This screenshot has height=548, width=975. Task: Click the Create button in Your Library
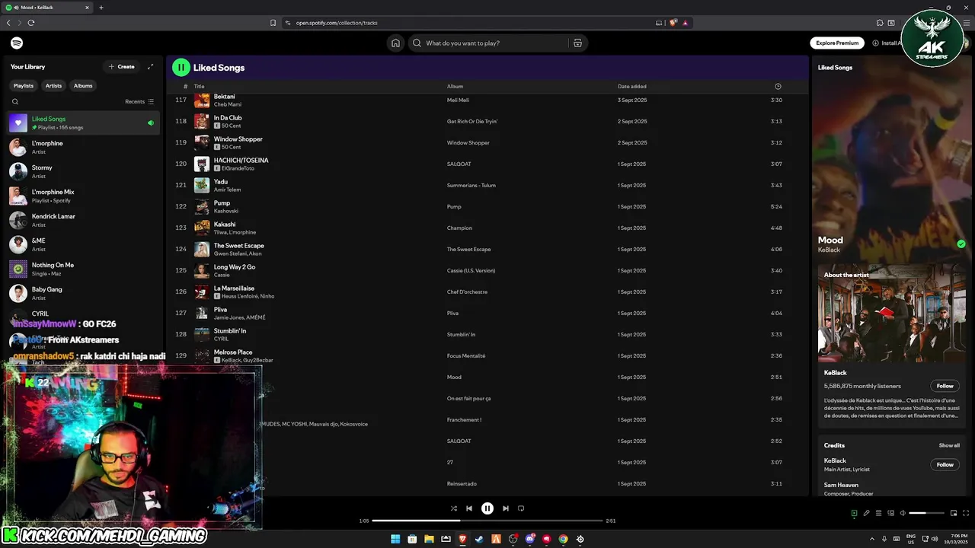coord(122,67)
